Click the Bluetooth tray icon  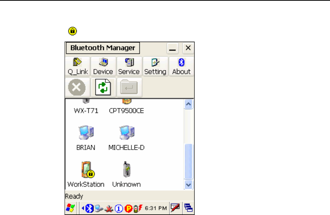coord(90,208)
